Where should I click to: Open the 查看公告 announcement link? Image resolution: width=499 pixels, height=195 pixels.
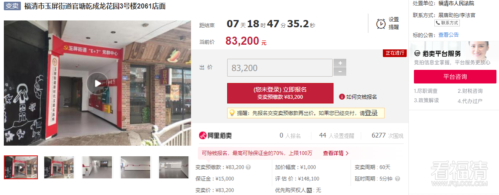449,35
